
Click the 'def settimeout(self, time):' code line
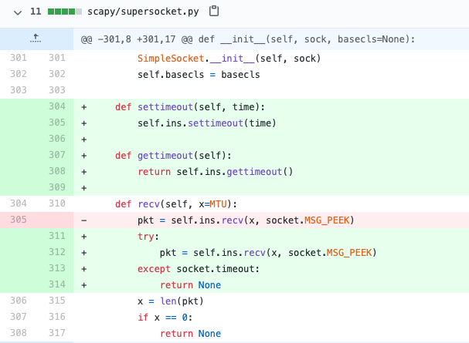pos(190,107)
